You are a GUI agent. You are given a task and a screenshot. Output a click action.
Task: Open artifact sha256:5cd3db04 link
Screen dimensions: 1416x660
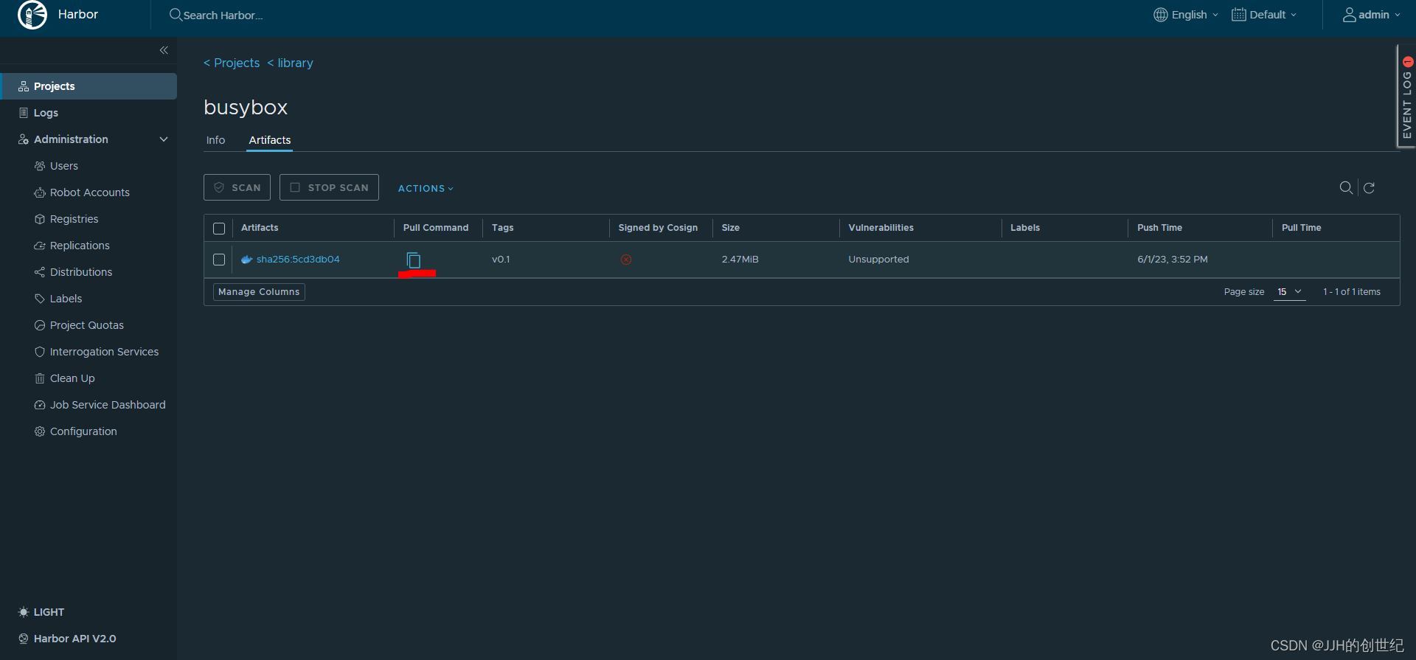(x=298, y=260)
